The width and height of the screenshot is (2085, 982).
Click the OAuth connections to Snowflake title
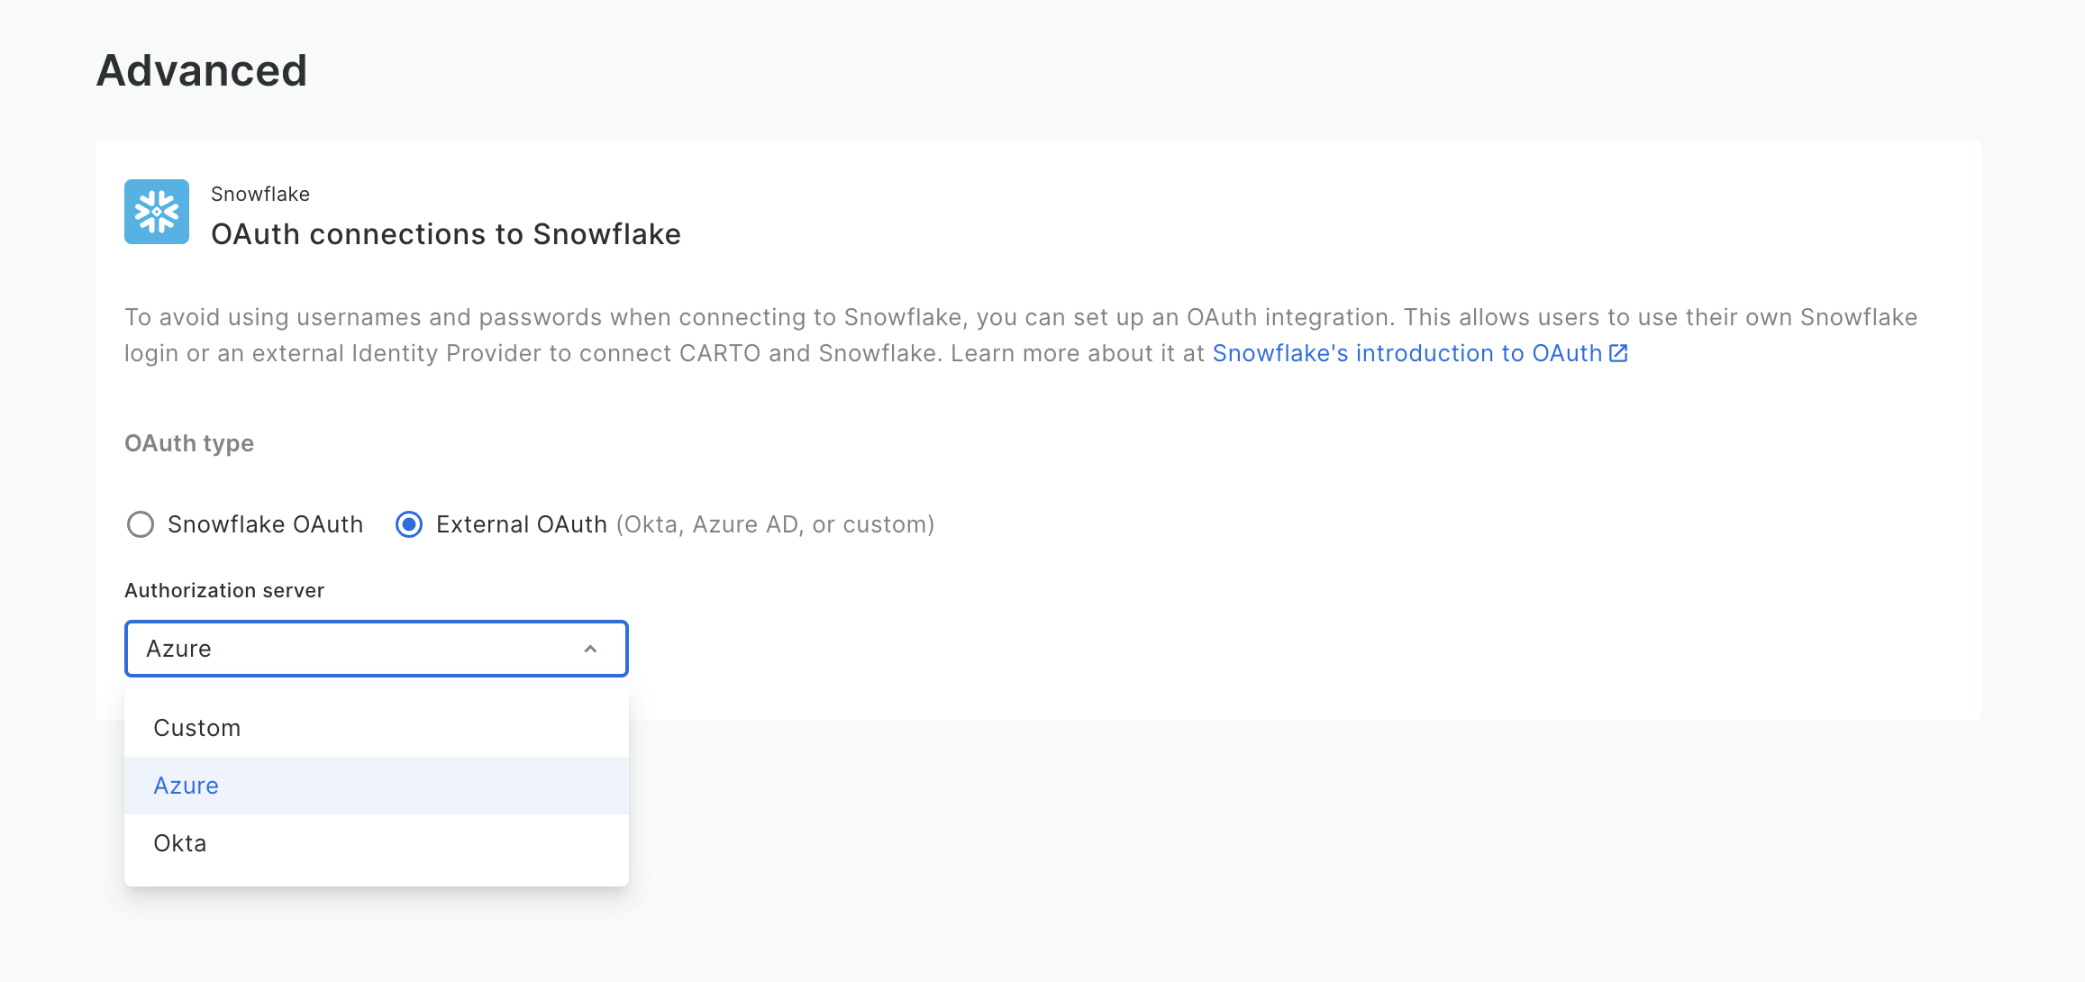(x=446, y=234)
